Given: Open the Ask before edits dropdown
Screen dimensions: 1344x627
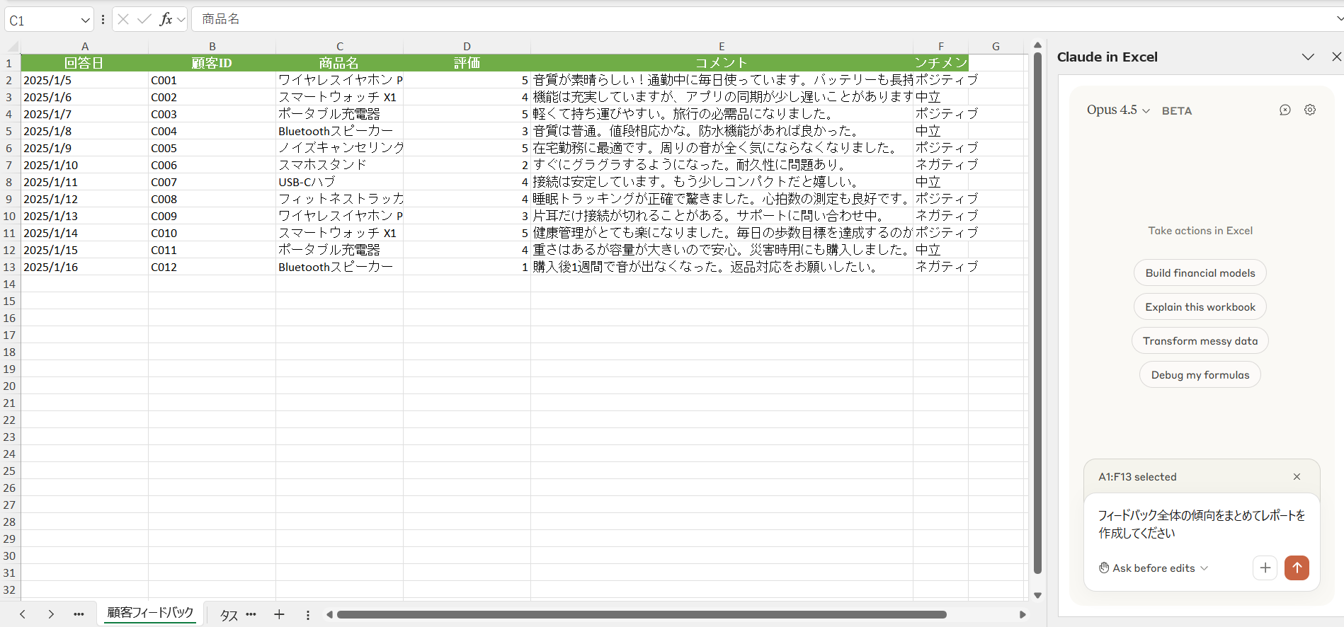Looking at the screenshot, I should (x=1154, y=568).
